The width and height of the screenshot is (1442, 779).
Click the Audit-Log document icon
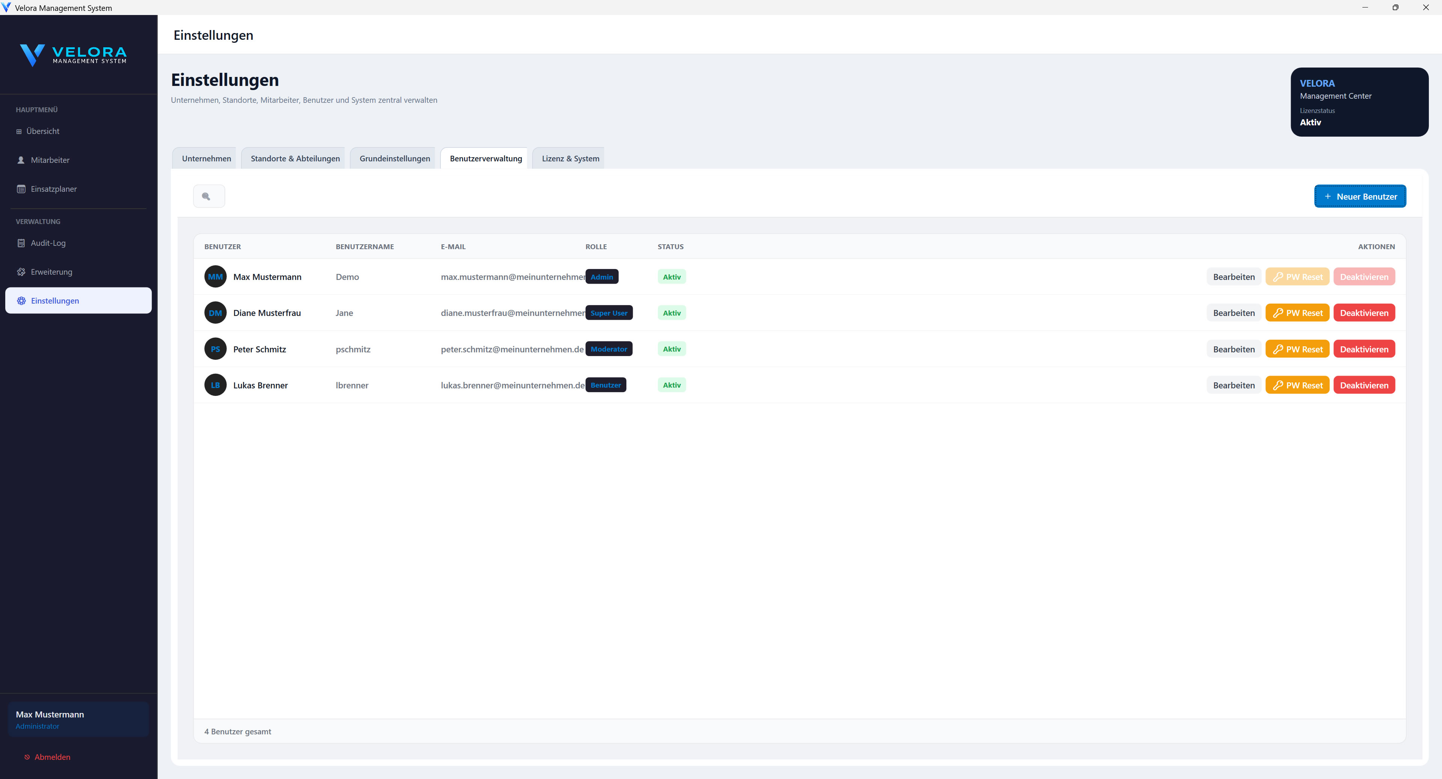[x=21, y=243]
